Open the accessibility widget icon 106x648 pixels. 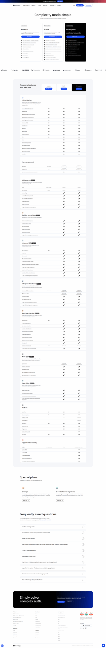click(x=2, y=645)
